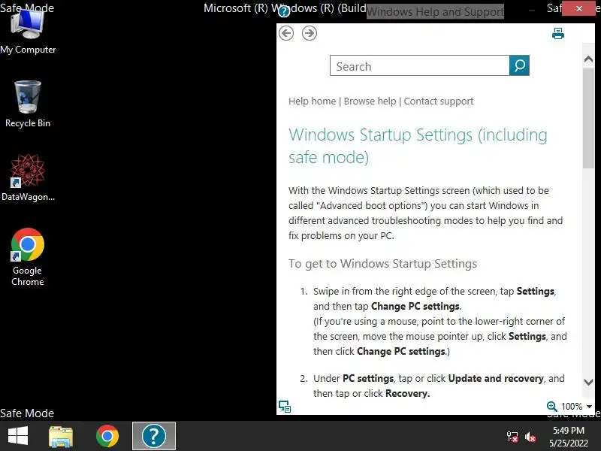Click the zoom magnifier icon at bottom
Viewport: 601px width, 451px height.
(551, 406)
